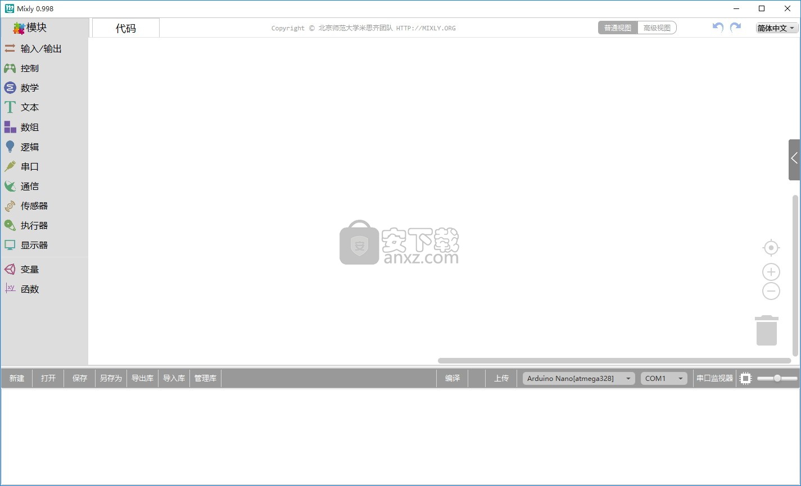Screen dimensions: 801x486
Task: Select the 显示器 category label
Action: click(x=34, y=246)
